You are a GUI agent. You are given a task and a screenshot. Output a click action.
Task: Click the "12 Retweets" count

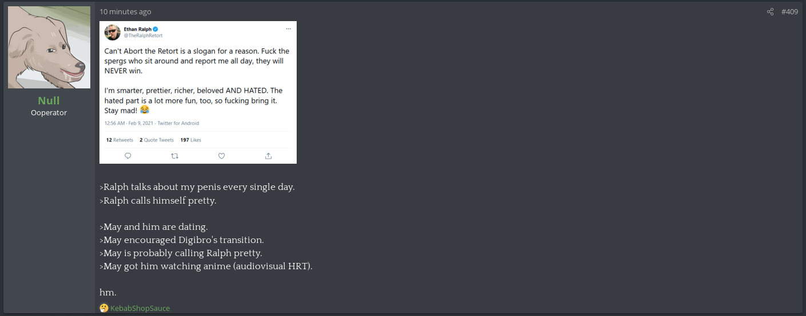(x=119, y=140)
